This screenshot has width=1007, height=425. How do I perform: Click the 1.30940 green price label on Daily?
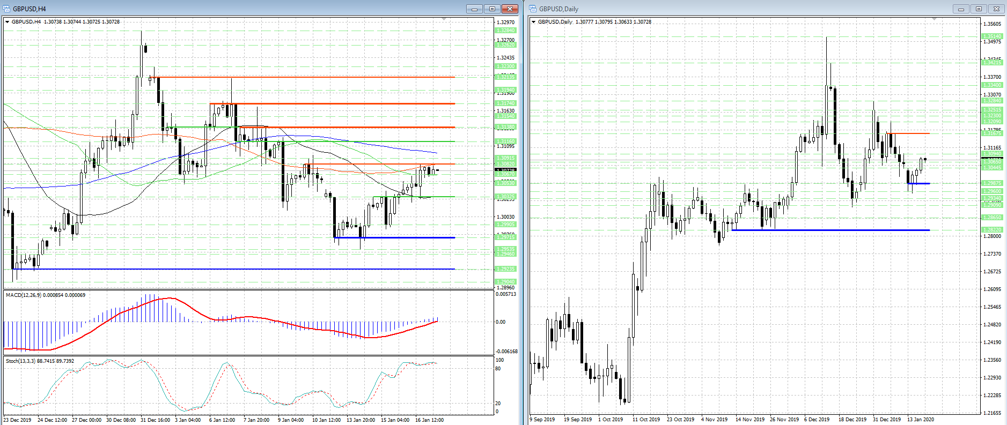(x=992, y=154)
